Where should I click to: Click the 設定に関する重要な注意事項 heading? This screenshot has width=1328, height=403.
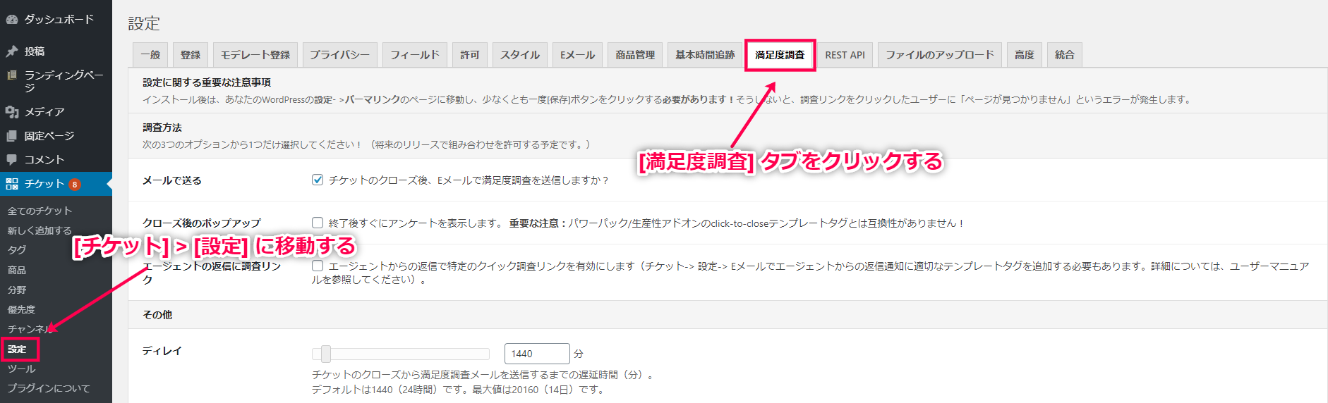tap(207, 82)
